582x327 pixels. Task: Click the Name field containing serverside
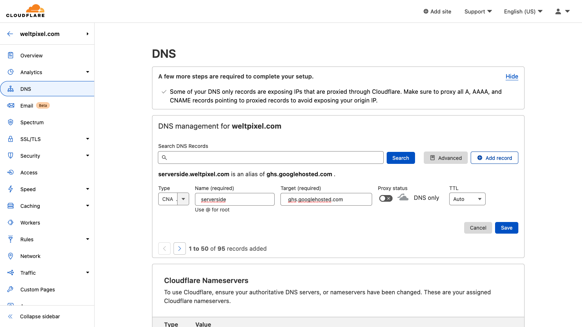235,199
